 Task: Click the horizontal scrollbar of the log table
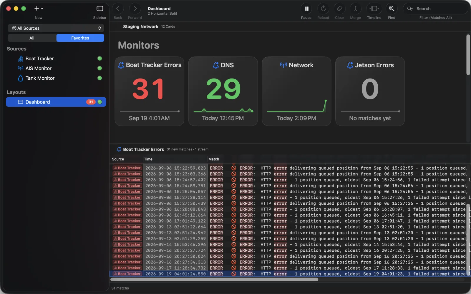[x=214, y=280]
